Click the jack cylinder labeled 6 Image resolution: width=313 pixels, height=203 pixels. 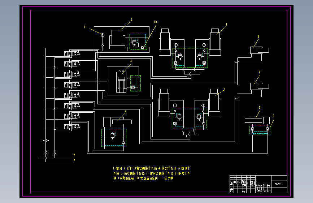[x=260, y=50]
